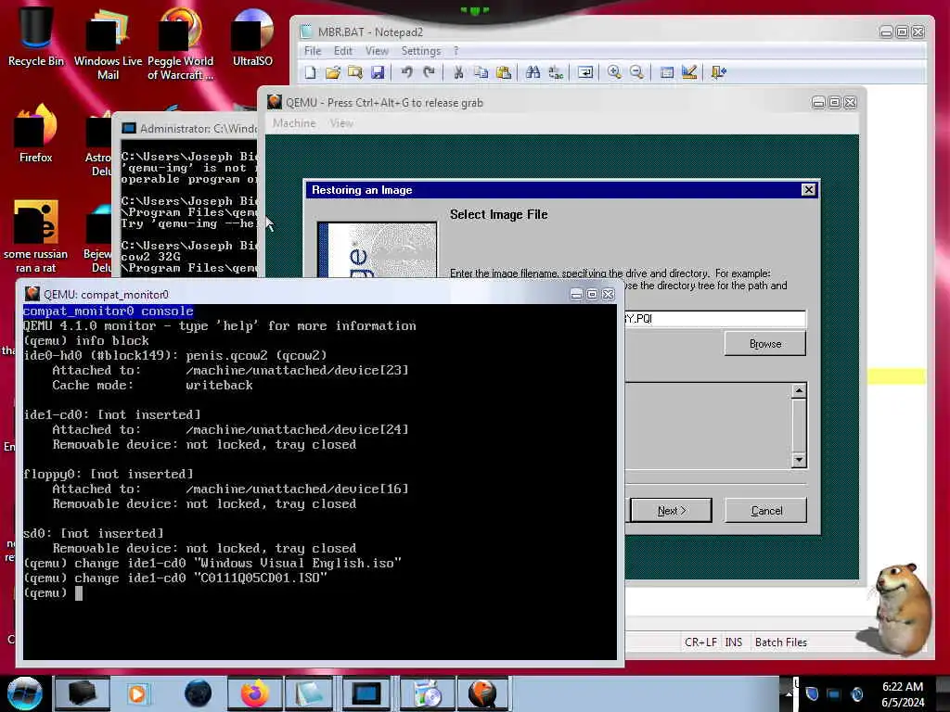The width and height of the screenshot is (950, 712).
Task: Click the QEMU taskbar button
Action: [482, 693]
